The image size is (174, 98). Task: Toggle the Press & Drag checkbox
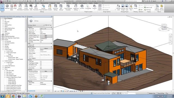(x=157, y=93)
